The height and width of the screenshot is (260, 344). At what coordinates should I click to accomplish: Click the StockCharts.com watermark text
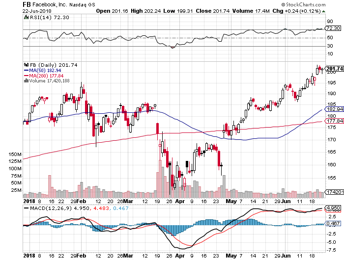click(306, 4)
